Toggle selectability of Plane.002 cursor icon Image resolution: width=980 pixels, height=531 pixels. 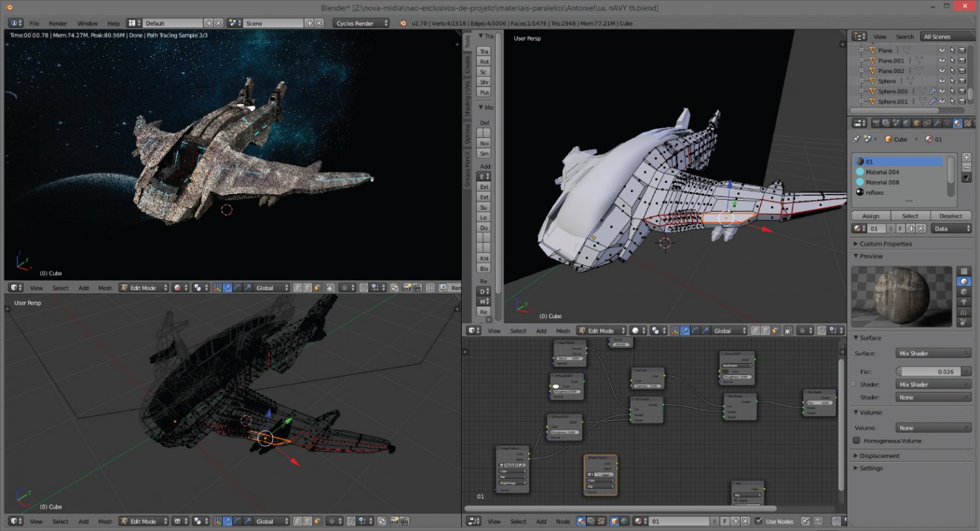(x=952, y=71)
